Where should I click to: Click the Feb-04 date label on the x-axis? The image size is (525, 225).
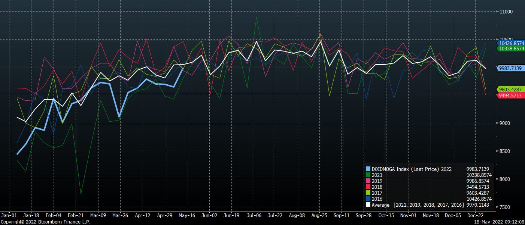pos(54,216)
